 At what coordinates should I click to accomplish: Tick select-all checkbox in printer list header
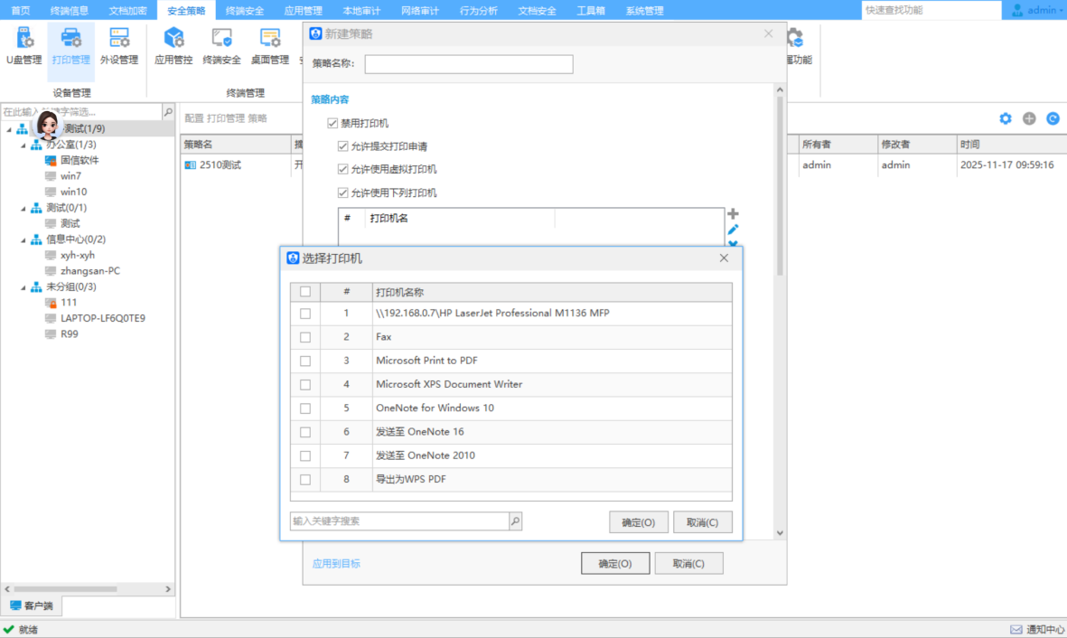coord(305,292)
